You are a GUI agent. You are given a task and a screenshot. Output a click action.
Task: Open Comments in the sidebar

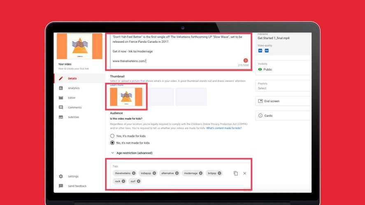point(79,107)
